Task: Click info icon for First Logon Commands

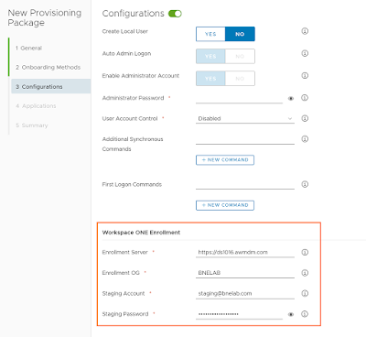Action: click(x=305, y=184)
